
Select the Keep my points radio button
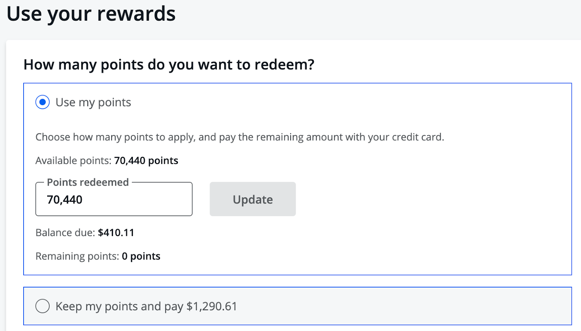pos(42,306)
